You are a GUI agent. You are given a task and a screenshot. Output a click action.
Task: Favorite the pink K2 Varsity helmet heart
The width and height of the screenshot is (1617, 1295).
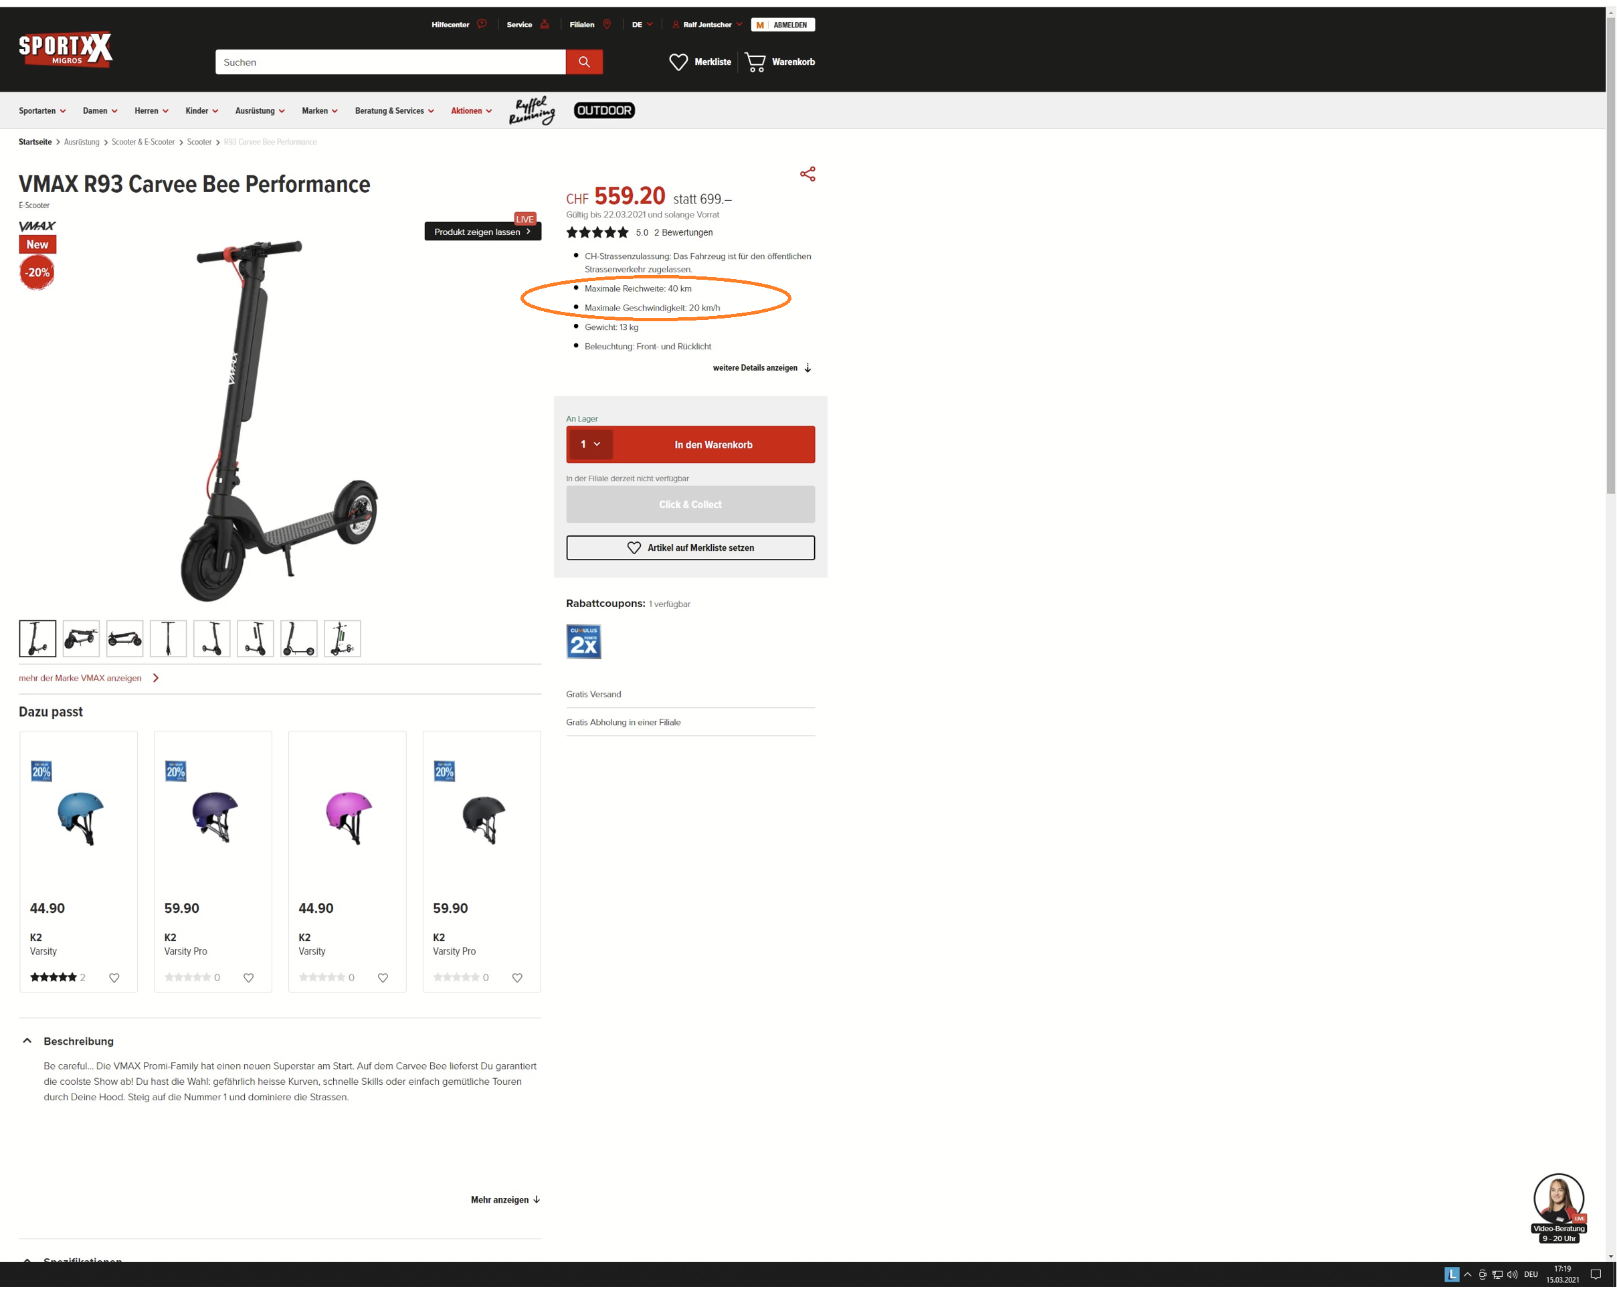[383, 978]
